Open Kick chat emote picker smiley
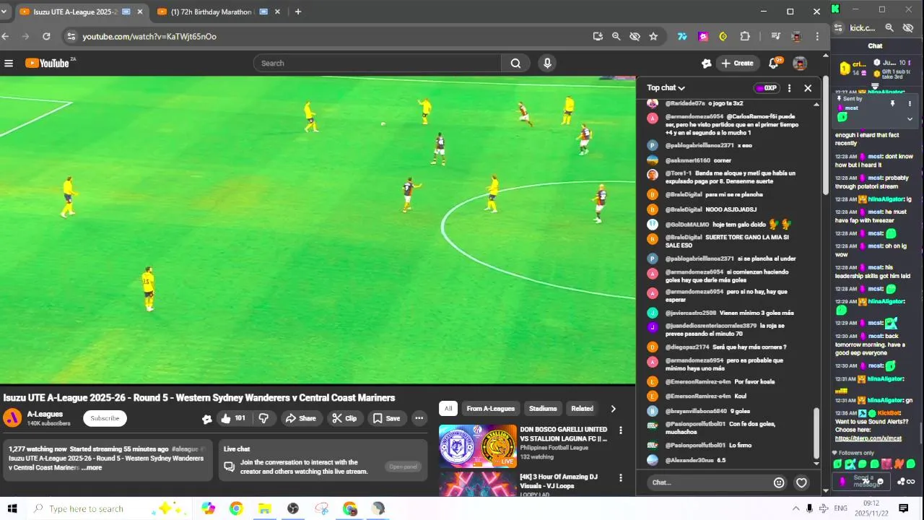The width and height of the screenshot is (924, 520). tap(879, 482)
